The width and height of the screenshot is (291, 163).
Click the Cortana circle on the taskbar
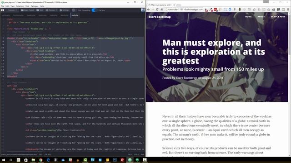point(11,160)
